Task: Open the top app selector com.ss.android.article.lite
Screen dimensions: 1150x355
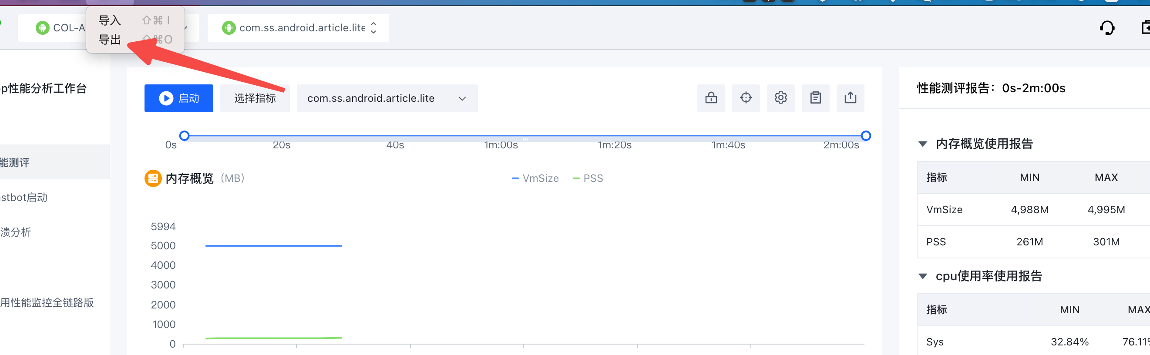Action: tap(298, 28)
